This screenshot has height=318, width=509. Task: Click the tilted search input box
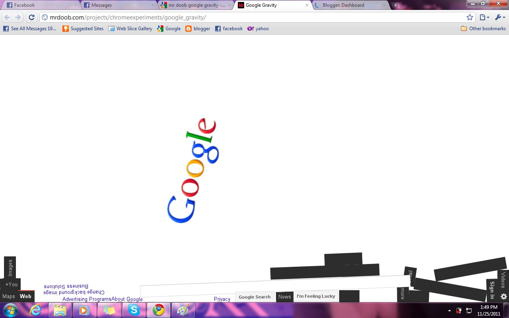274,286
